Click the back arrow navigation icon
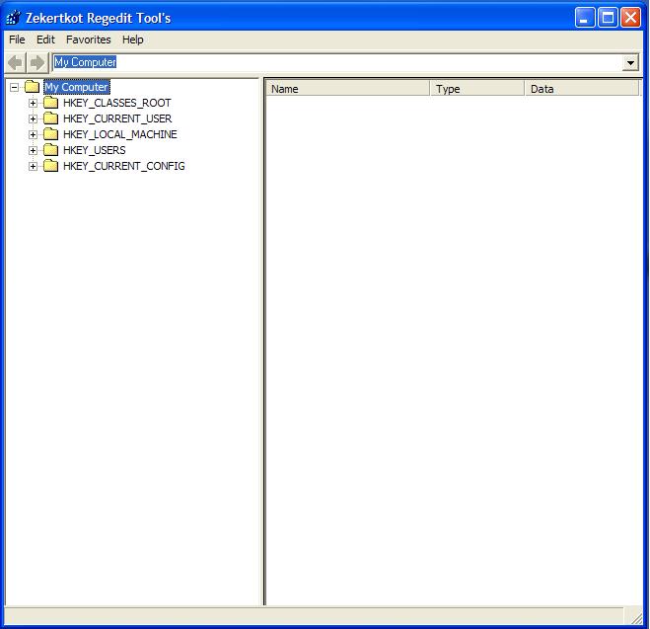650x629 pixels. [x=16, y=62]
